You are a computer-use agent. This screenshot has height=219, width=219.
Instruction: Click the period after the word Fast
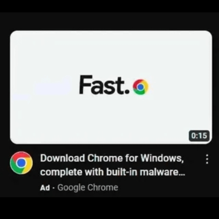coord(127,92)
